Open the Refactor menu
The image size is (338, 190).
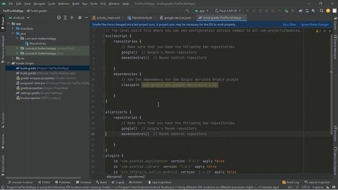point(64,4)
